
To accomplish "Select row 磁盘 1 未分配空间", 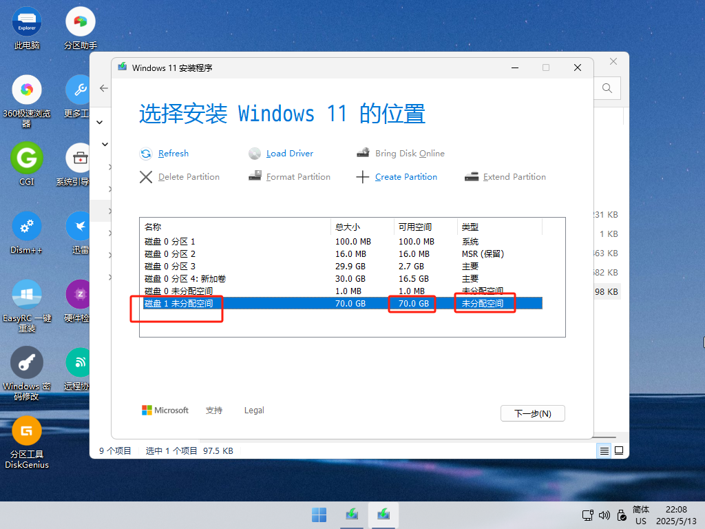I will pos(343,304).
